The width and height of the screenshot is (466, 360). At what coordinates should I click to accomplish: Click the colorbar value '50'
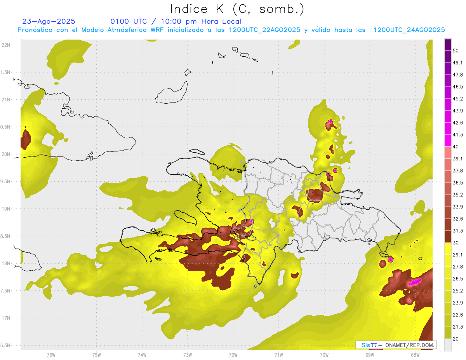click(x=456, y=50)
